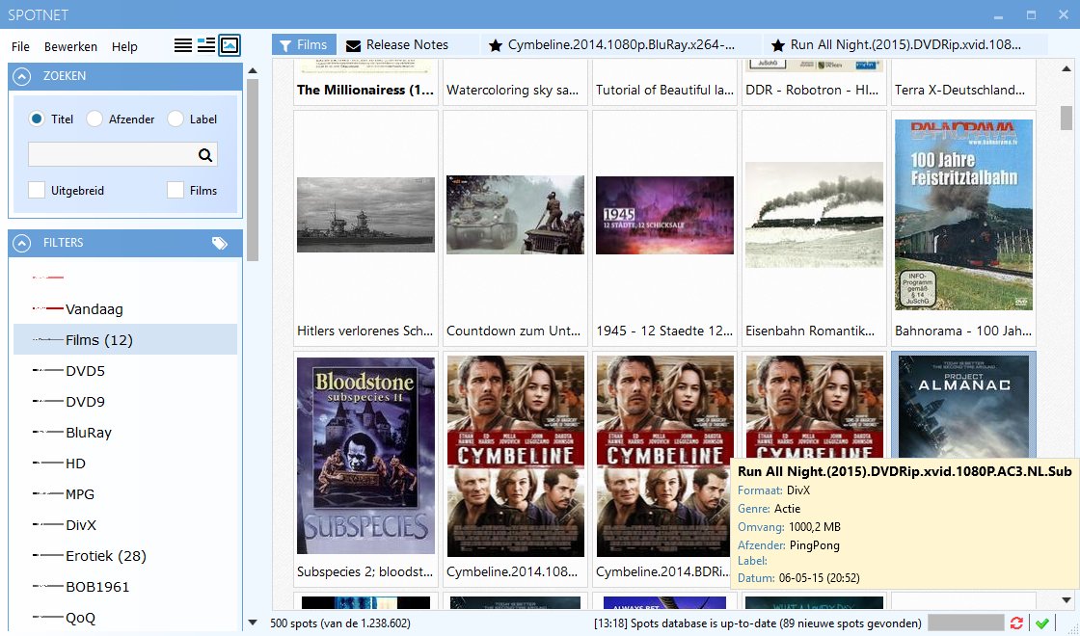Screen dimensions: 1080x636
Task: Click DDR - Robotron title
Action: point(812,91)
